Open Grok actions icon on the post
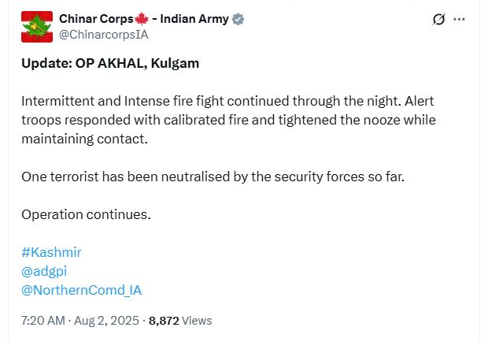488x342 pixels. click(439, 20)
